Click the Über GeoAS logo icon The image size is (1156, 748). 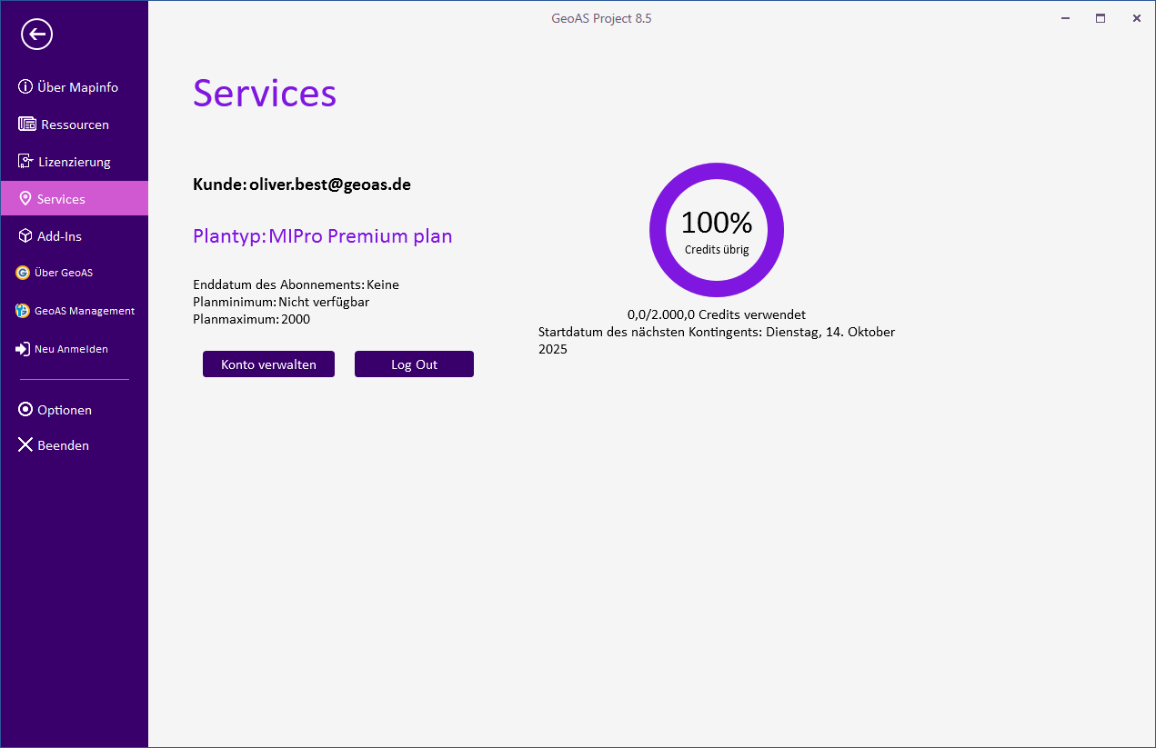coord(23,273)
